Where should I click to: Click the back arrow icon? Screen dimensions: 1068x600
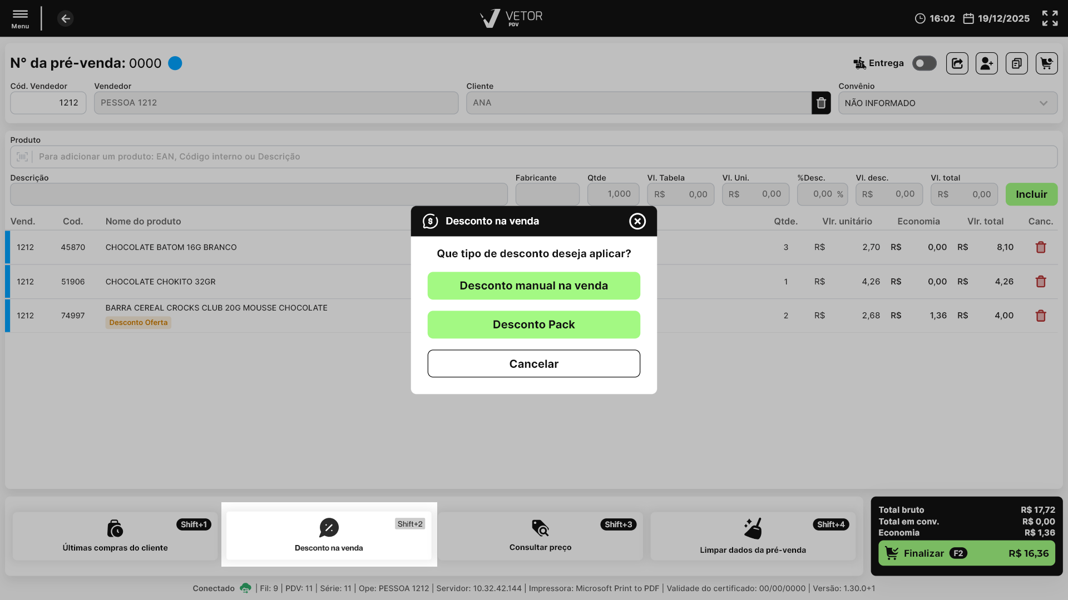pos(66,18)
